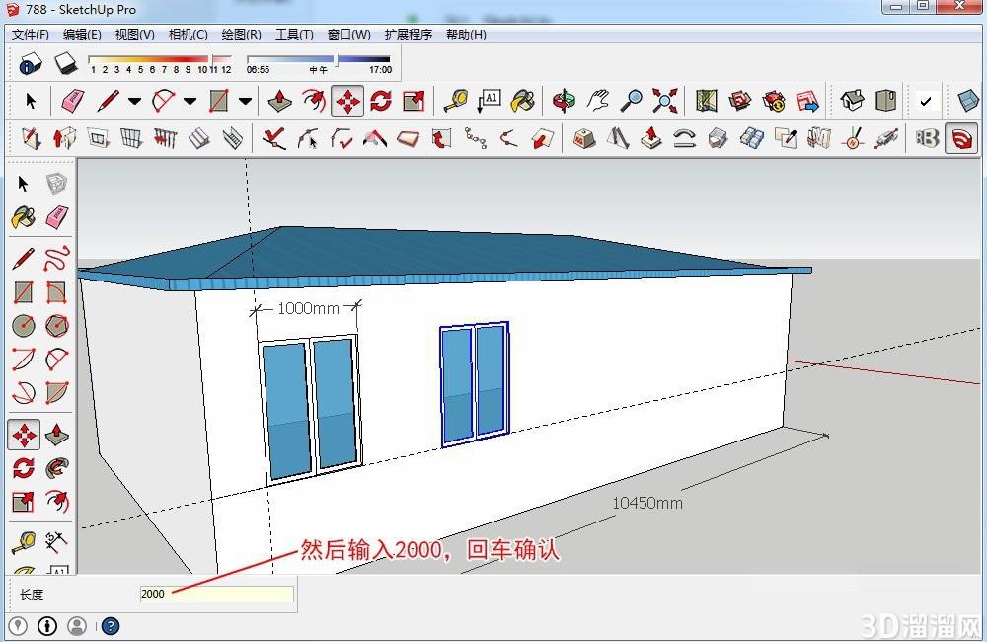Expand the Line tool dropdown arrow
This screenshot has width=987, height=642.
(x=134, y=101)
